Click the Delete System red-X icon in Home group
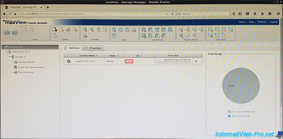 pyautogui.click(x=32, y=30)
